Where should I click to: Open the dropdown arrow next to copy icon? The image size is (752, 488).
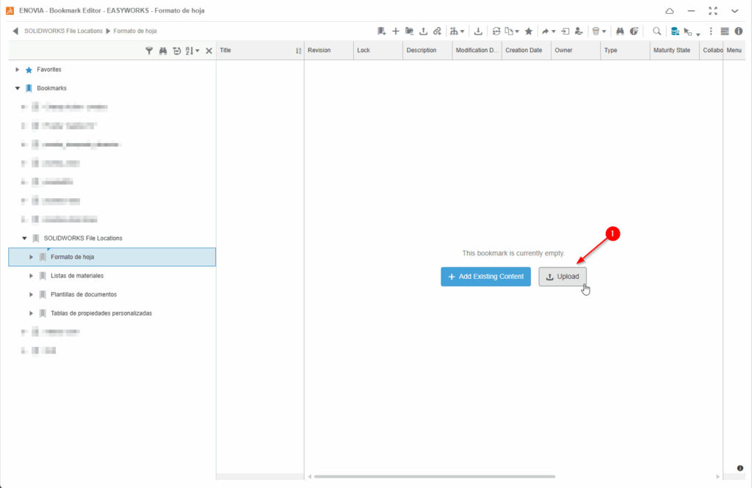click(517, 32)
